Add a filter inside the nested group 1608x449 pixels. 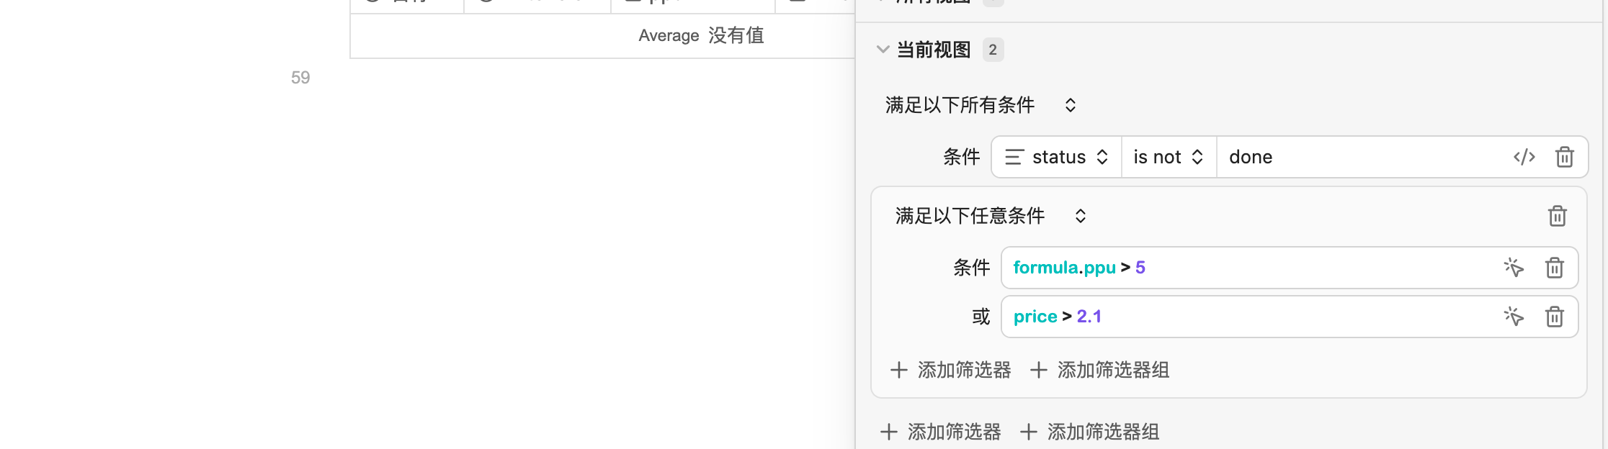point(951,370)
